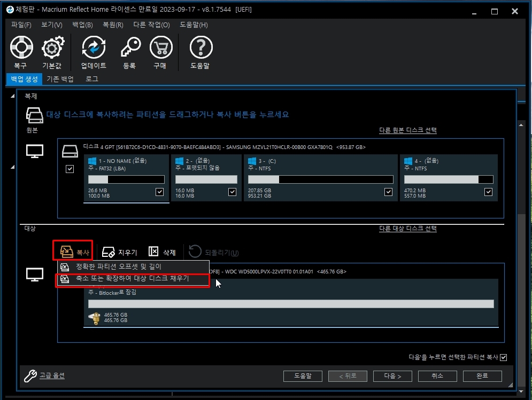Screen dimensions: 532x400
Task: Click partition 3 (C:) usage bar
Action: tap(321, 179)
